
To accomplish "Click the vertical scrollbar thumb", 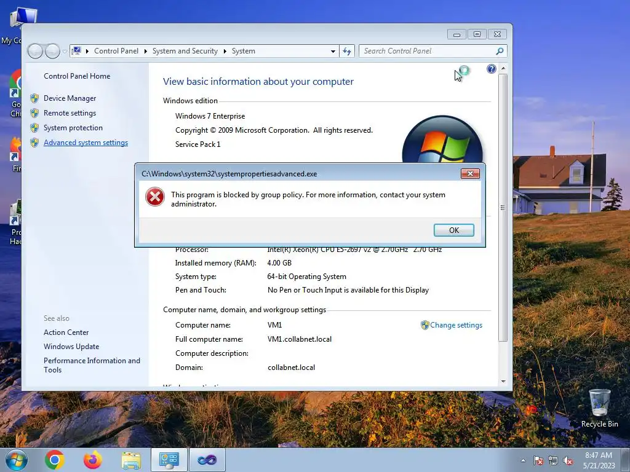I will point(503,208).
